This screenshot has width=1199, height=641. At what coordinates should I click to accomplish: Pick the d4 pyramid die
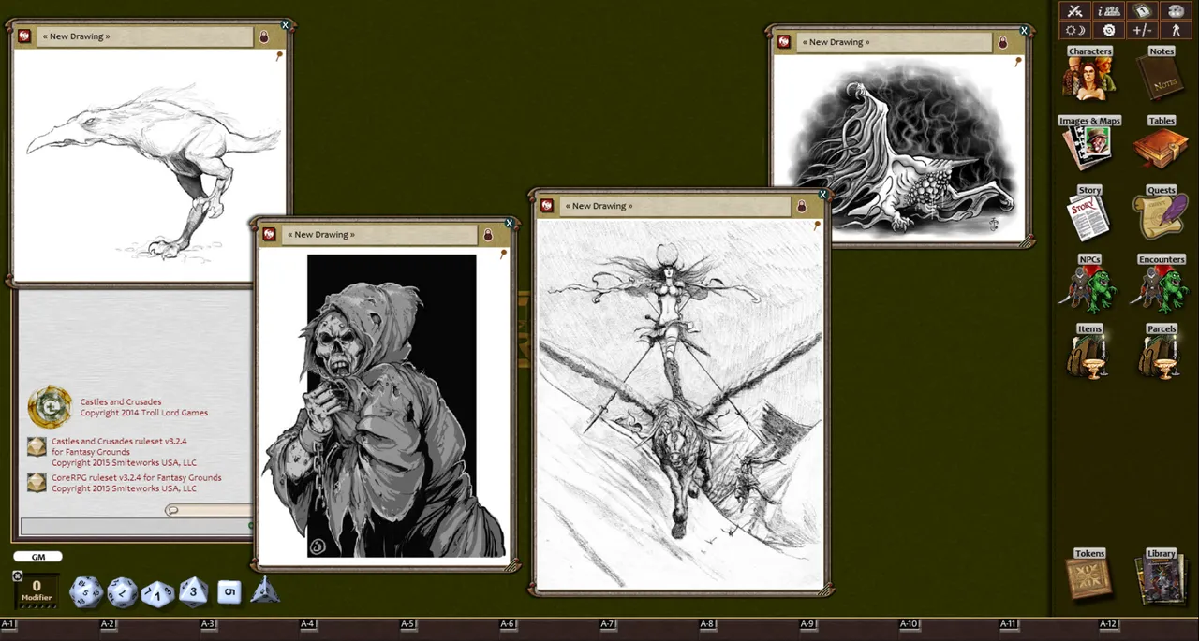coord(264,590)
